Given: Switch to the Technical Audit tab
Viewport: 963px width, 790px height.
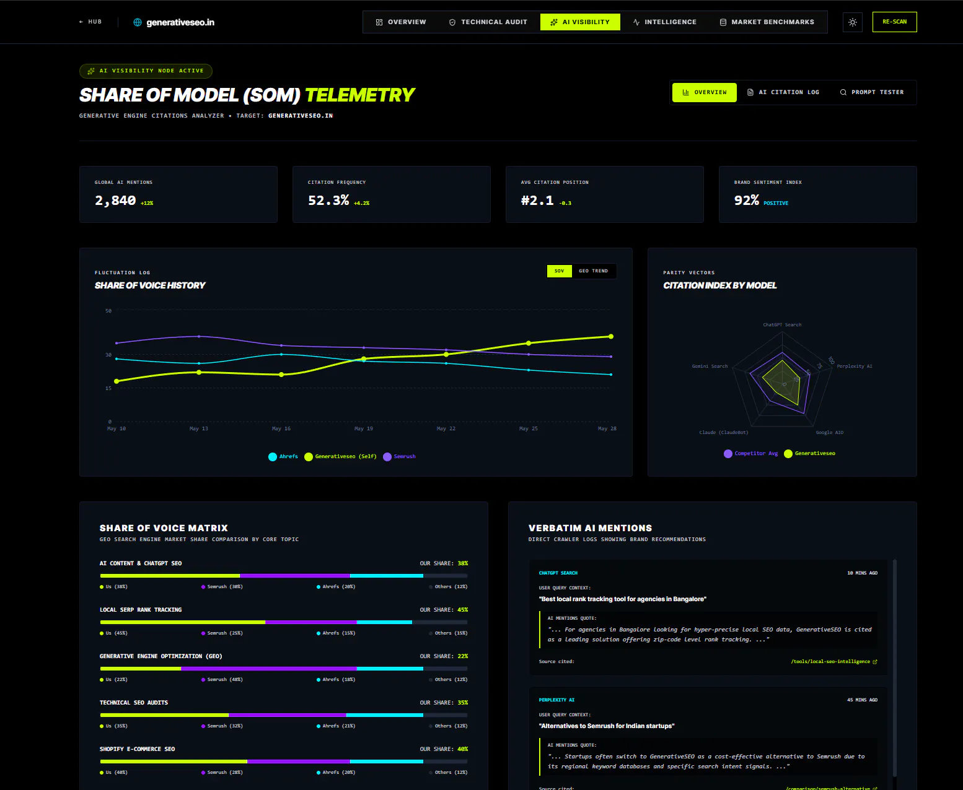Looking at the screenshot, I should 488,22.
